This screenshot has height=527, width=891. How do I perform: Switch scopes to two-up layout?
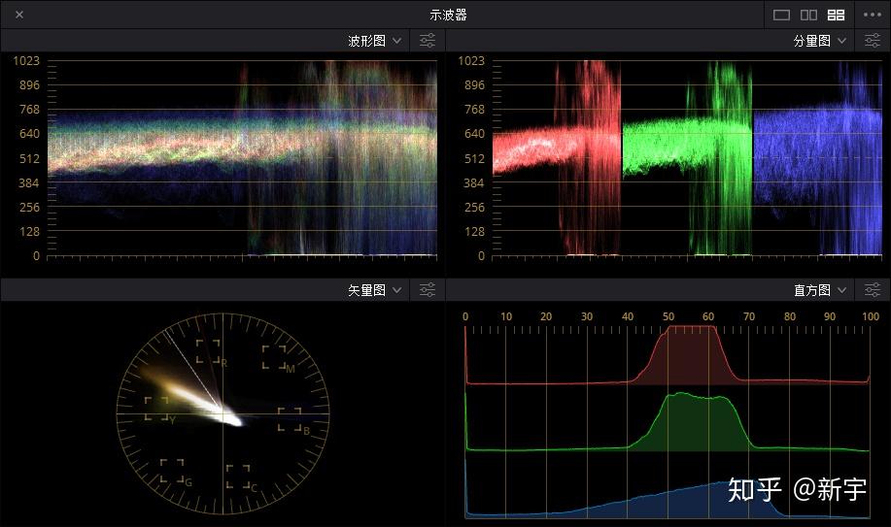click(x=808, y=15)
